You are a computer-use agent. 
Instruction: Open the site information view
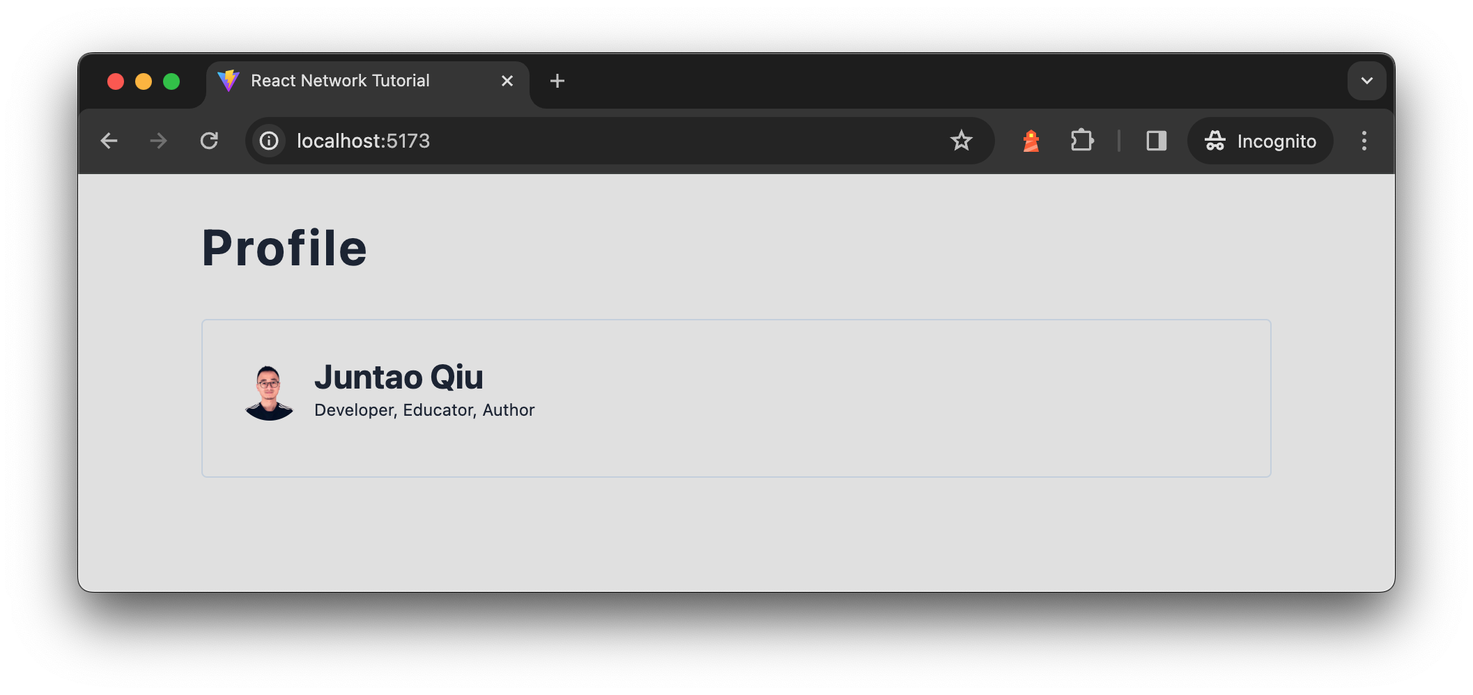click(268, 141)
